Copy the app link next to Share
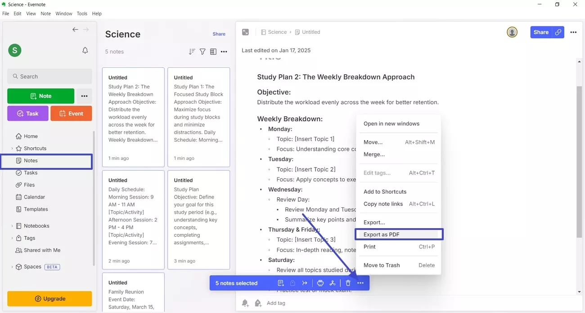The image size is (585, 313). click(559, 32)
